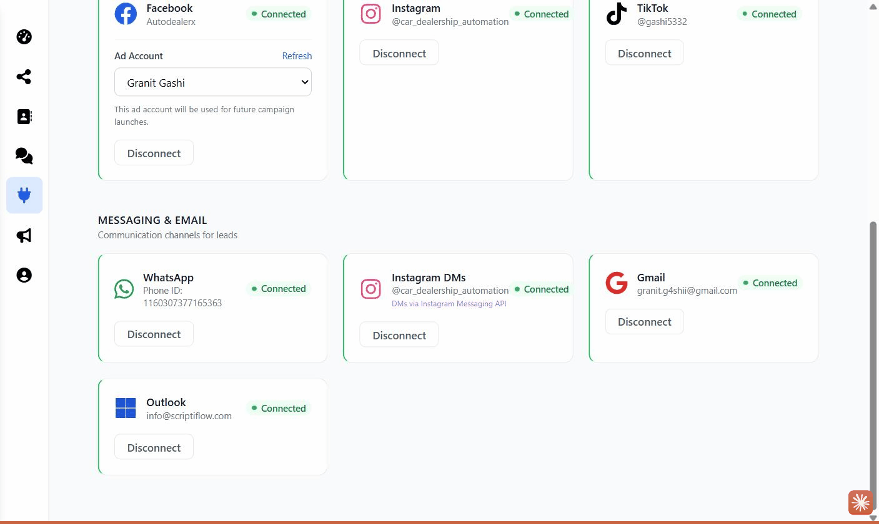The width and height of the screenshot is (879, 524).
Task: Click the WhatsApp Connected status badge
Action: click(278, 289)
